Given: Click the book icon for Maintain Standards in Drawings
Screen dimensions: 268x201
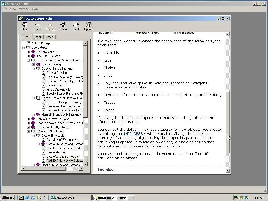Looking at the screenshot, I should pos(38,115).
